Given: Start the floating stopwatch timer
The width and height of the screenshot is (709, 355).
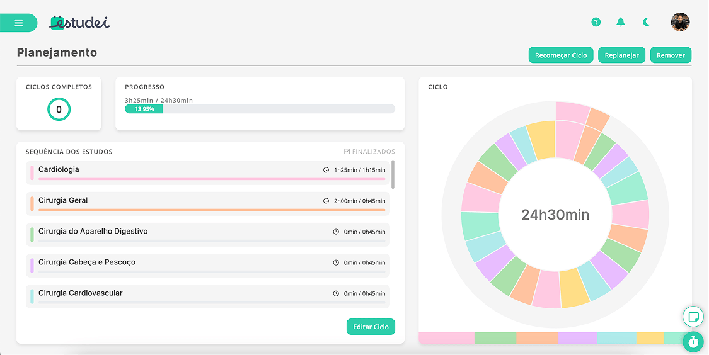Looking at the screenshot, I should (693, 342).
